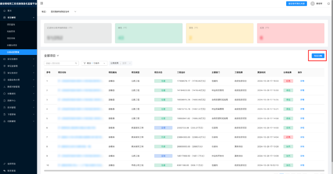The width and height of the screenshot is (333, 174).
Task: Open 地图查询 submenu item
Action: 11,31
